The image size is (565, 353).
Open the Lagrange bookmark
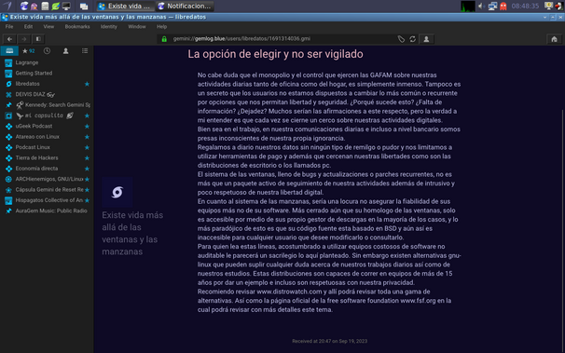click(x=47, y=62)
